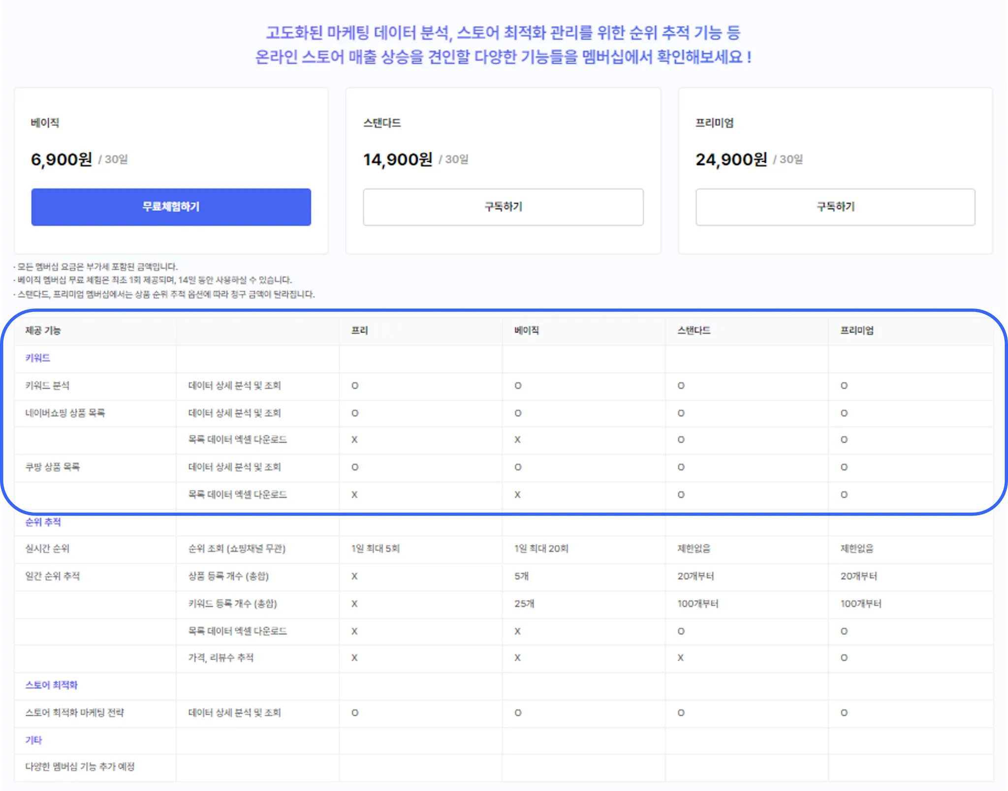Click the 24,900원 premium price text
Viewport: 1008px width, 791px height.
731,159
